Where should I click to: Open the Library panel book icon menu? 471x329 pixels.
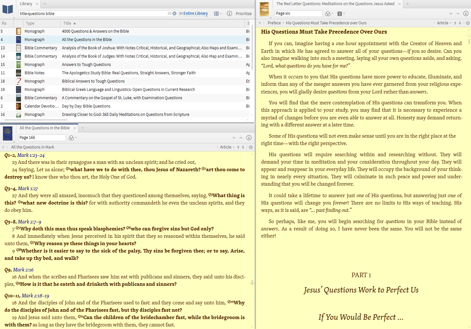click(8, 10)
